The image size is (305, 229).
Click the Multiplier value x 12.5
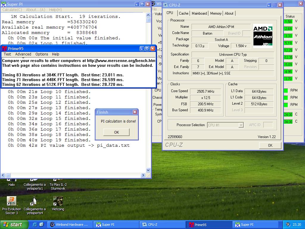[x=206, y=98]
